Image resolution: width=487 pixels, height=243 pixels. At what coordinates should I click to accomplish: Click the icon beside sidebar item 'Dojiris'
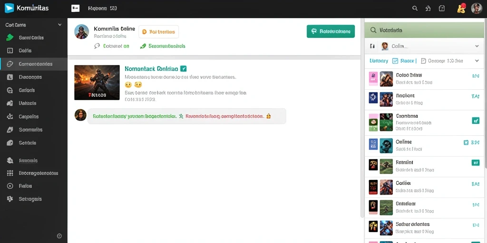point(10,50)
